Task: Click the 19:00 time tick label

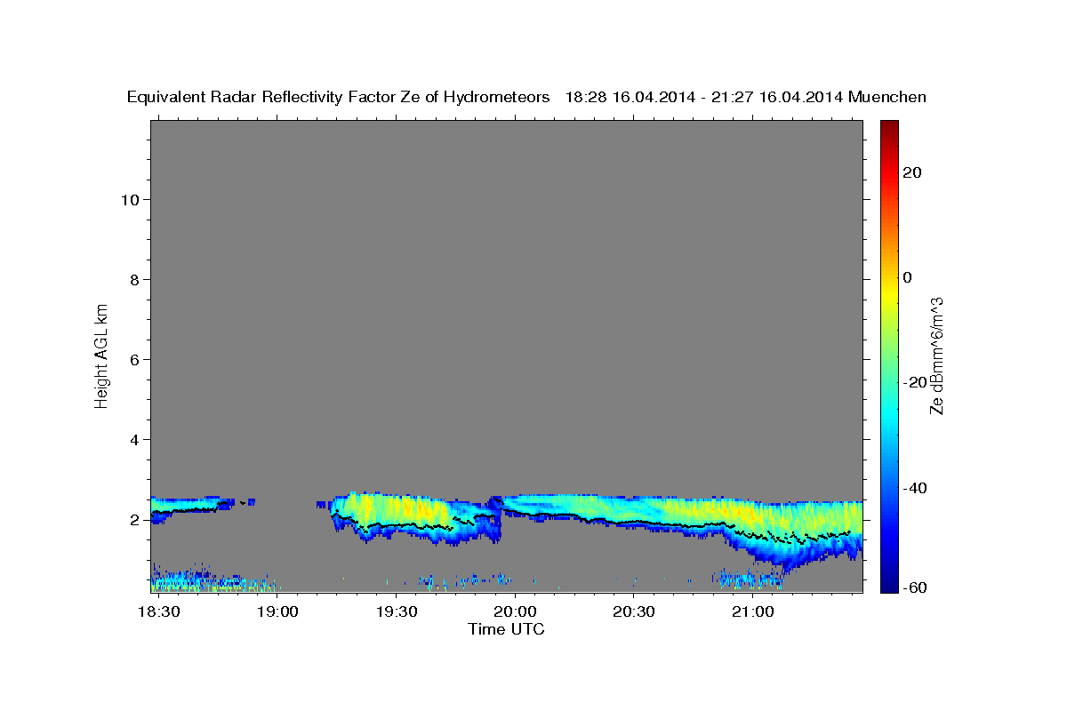Action: (277, 612)
